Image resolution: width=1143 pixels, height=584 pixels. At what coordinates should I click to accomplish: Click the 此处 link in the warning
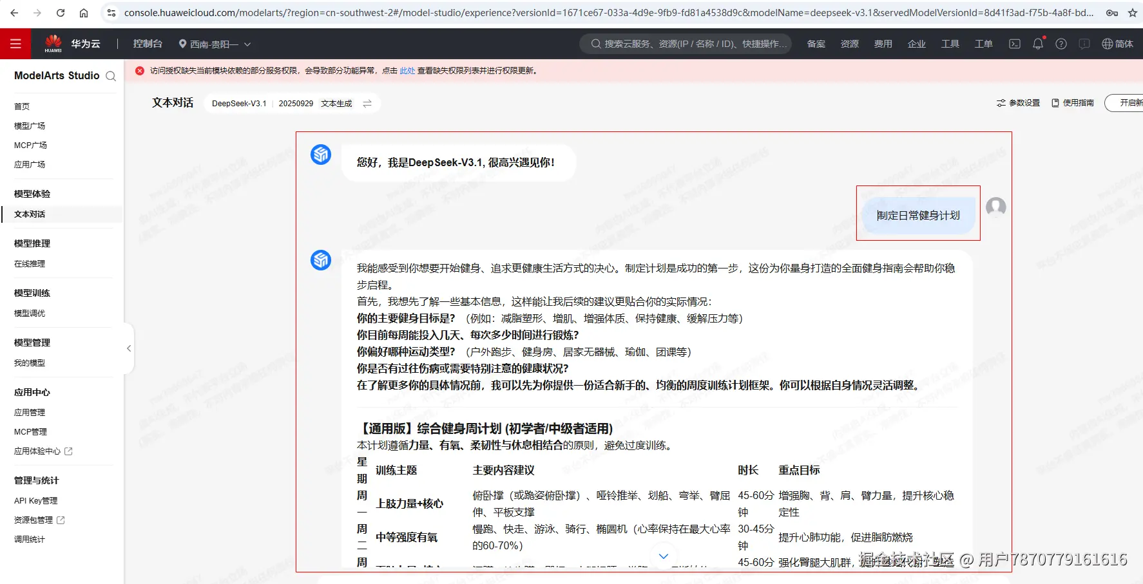tap(407, 71)
